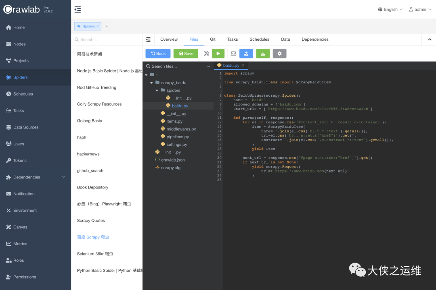
Task: Open Schedules in the left sidebar
Action: [x=35, y=94]
